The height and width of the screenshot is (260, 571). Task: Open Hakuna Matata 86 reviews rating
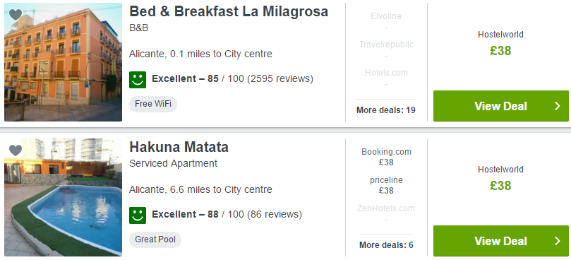click(x=227, y=214)
